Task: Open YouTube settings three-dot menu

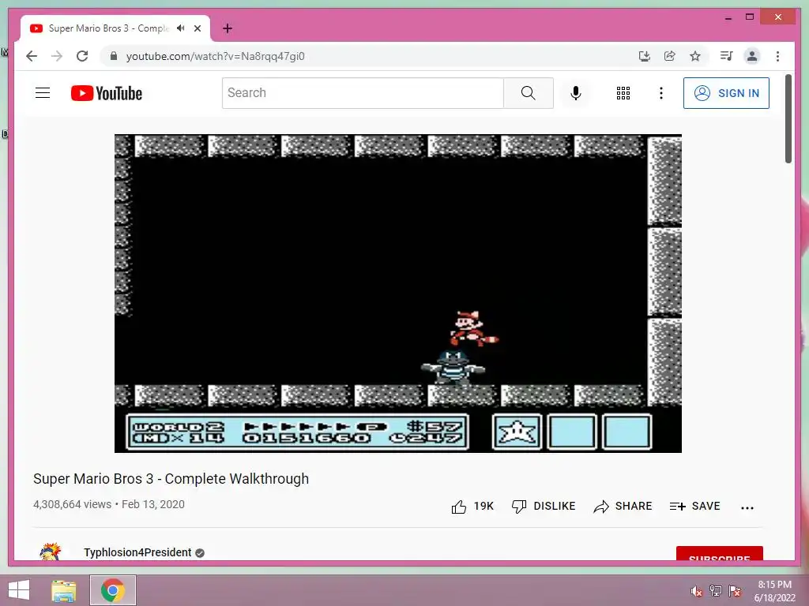Action: coord(661,93)
